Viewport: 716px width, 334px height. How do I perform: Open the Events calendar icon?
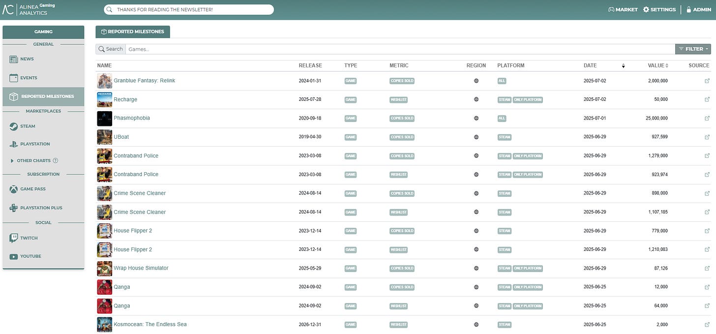click(x=14, y=78)
